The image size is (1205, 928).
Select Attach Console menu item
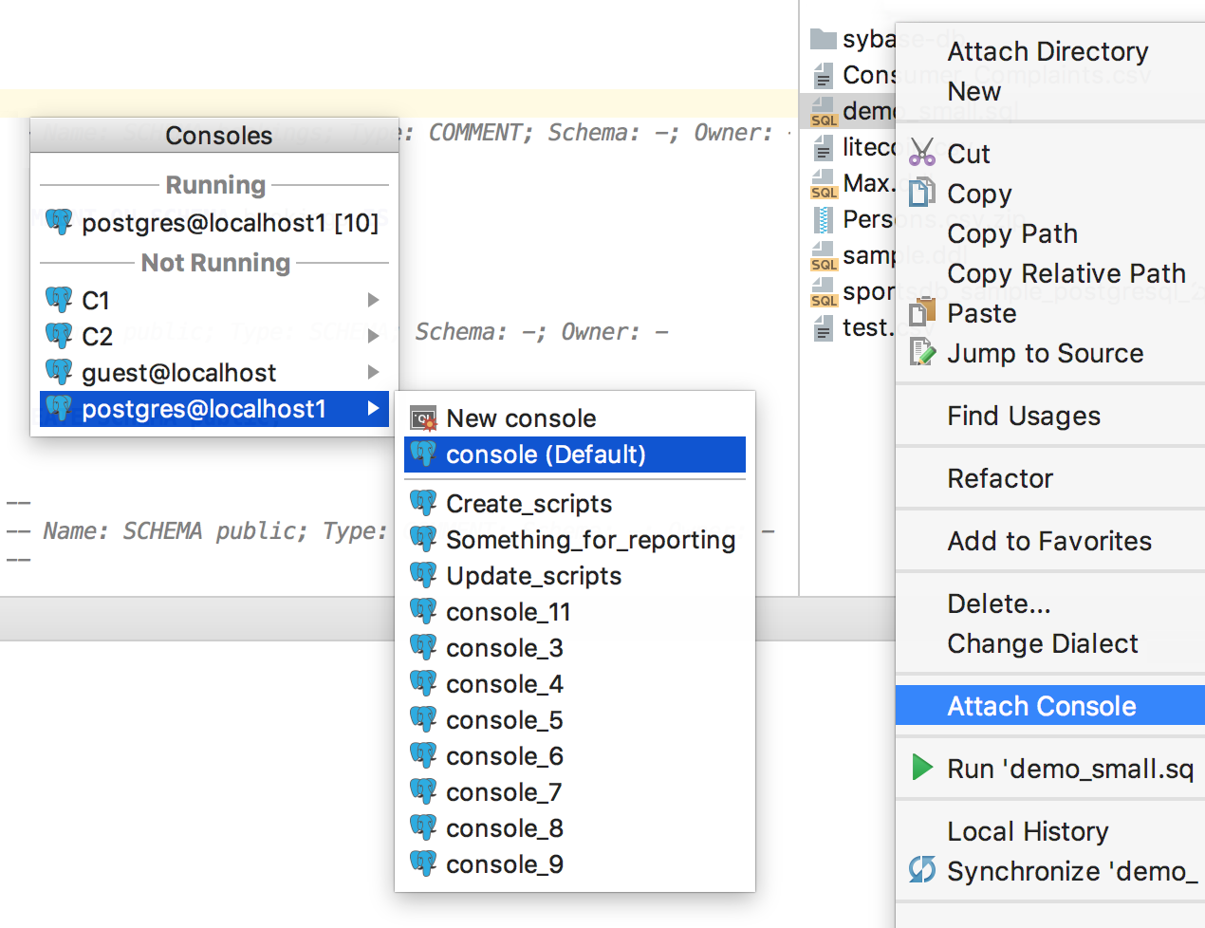point(1050,706)
